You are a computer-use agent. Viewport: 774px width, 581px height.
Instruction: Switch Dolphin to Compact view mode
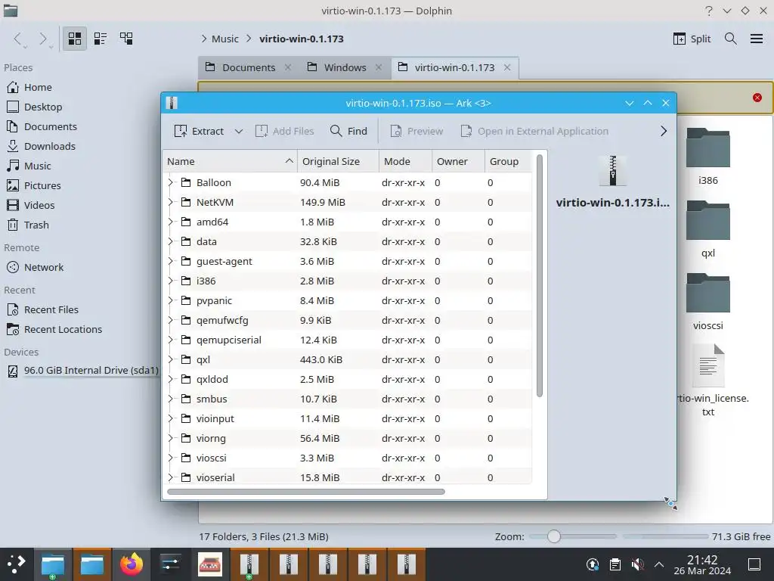click(x=101, y=39)
